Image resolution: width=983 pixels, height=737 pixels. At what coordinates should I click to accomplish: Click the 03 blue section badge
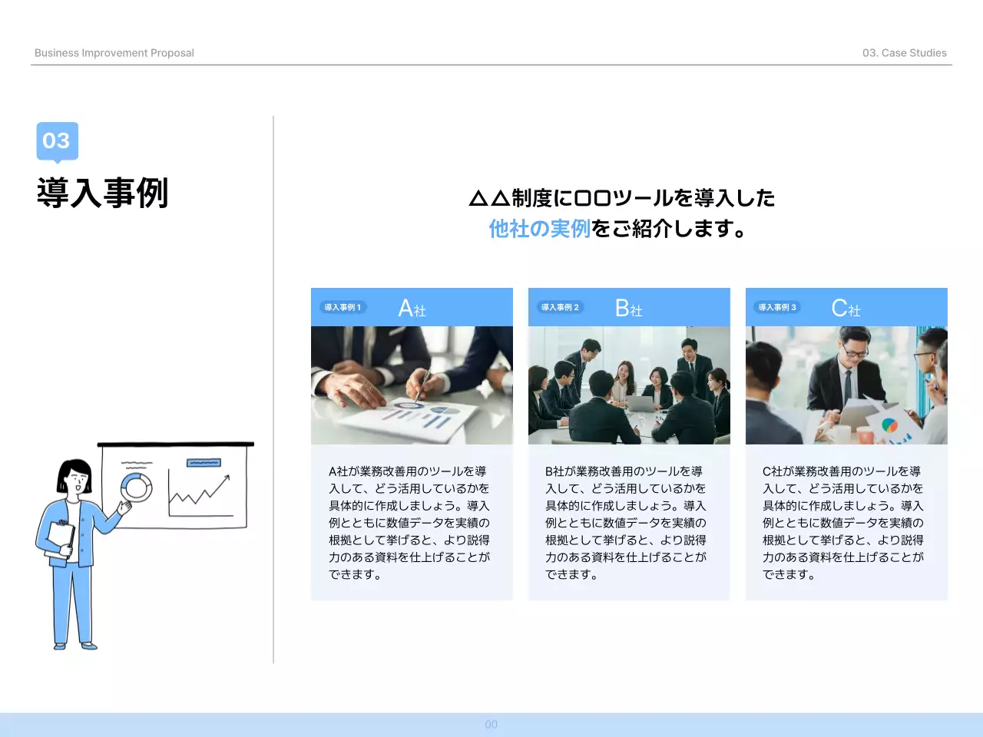click(56, 141)
